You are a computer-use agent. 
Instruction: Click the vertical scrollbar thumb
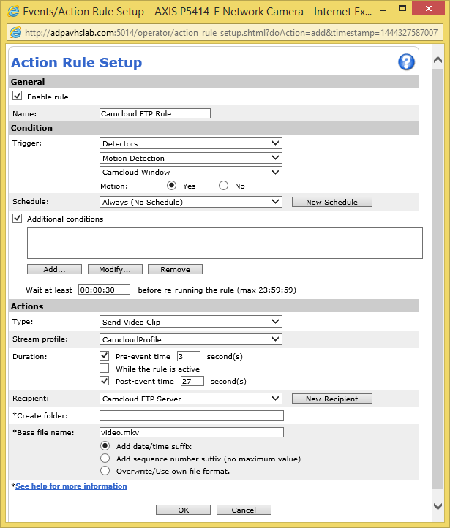pos(438,279)
